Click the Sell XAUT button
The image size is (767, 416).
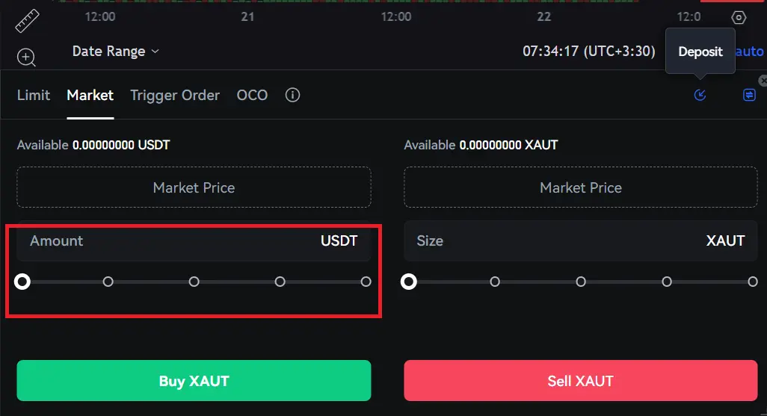580,381
